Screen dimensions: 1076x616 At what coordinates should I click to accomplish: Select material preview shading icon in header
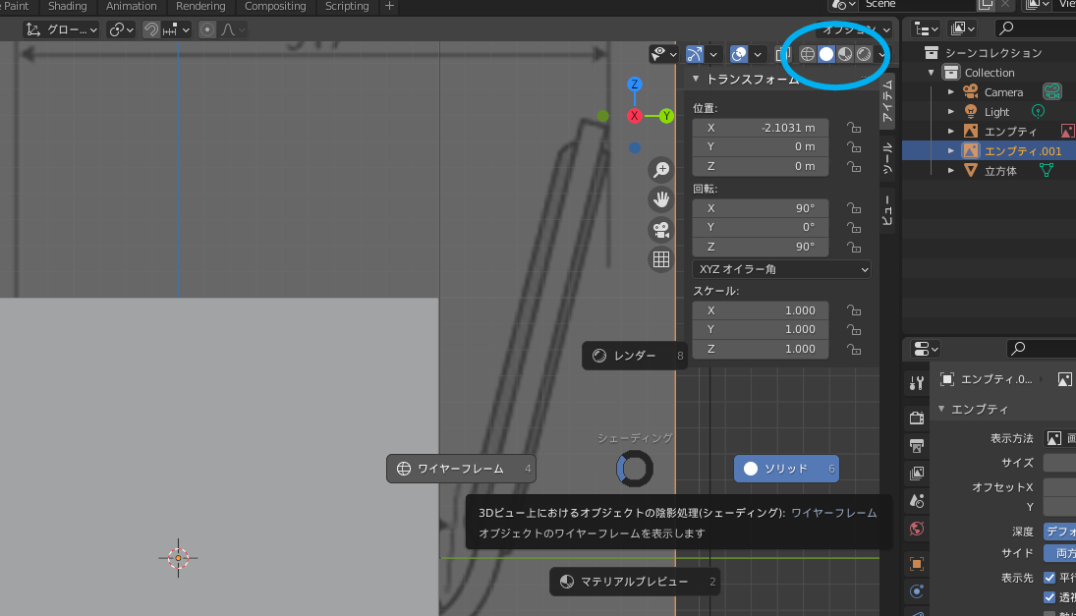pyautogui.click(x=845, y=54)
